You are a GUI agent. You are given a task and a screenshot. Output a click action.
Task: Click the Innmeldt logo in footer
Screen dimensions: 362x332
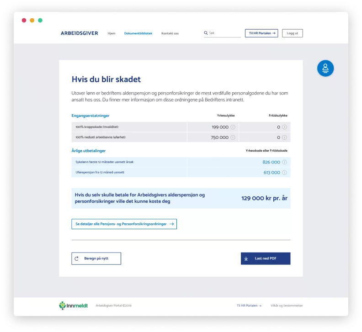point(74,306)
